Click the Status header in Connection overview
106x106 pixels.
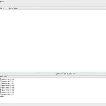pyautogui.click(x=53, y=77)
